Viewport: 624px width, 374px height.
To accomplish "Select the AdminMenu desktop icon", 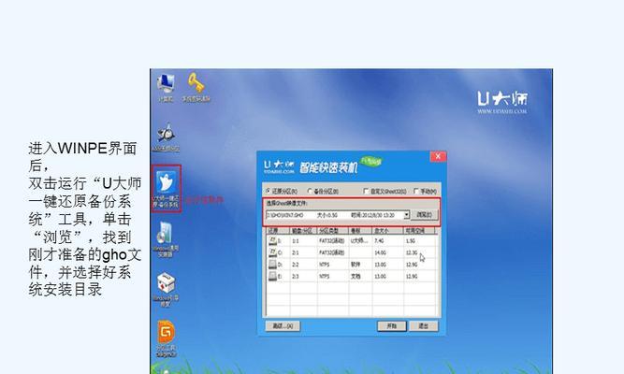I will 166,134.
